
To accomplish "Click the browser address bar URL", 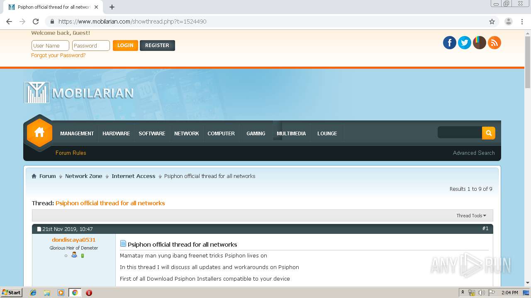I will [132, 22].
